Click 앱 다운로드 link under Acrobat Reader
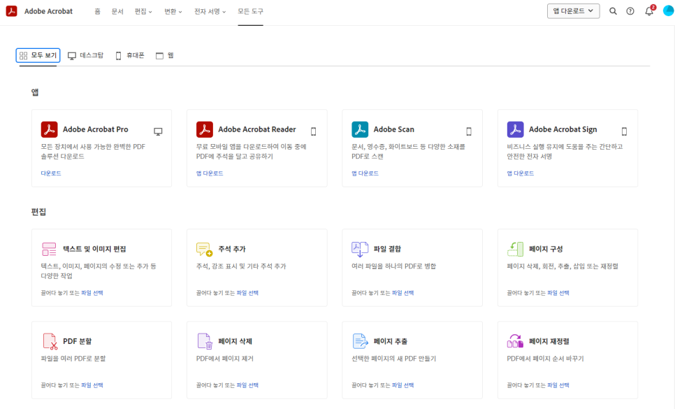 coord(210,173)
